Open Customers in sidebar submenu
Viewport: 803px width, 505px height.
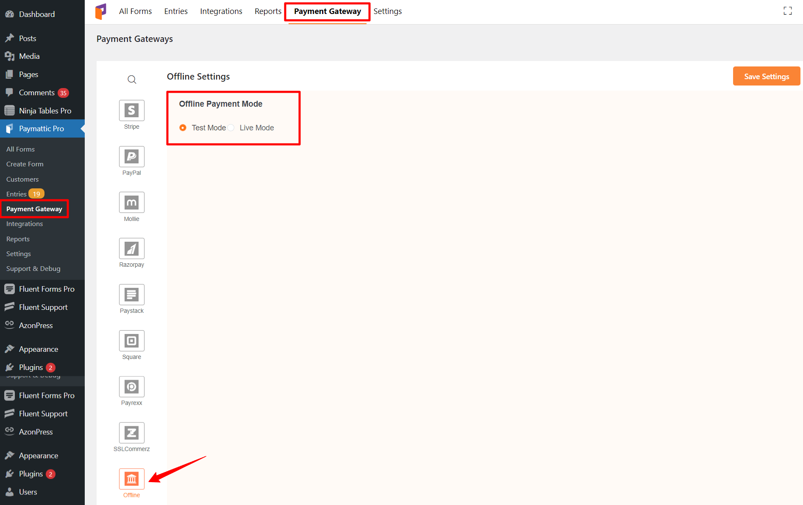pyautogui.click(x=22, y=179)
